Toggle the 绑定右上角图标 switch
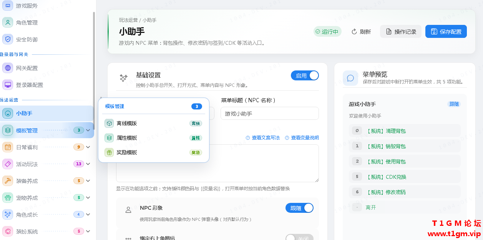Screen dimensions: 483x240 299,237
